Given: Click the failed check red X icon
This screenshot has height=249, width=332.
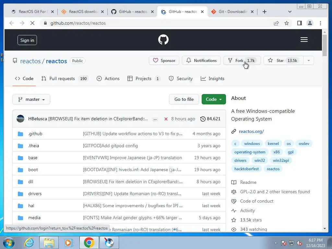Looking at the screenshot, I should click(166, 119).
